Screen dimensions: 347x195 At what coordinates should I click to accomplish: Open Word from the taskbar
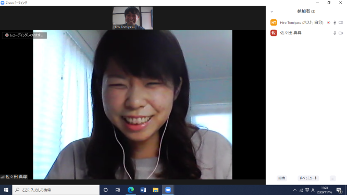pyautogui.click(x=143, y=190)
